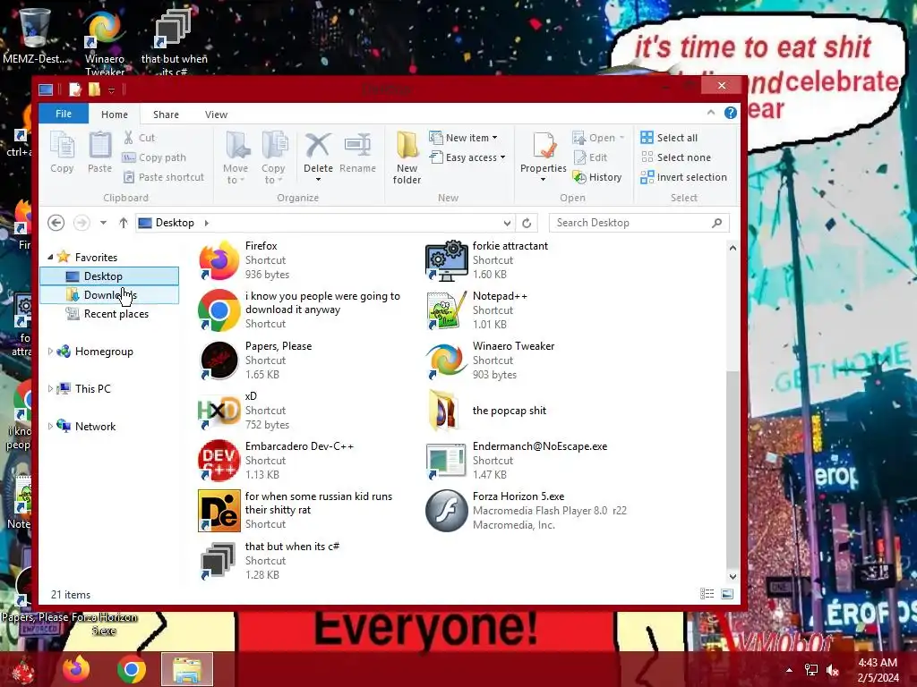
Task: Select Winaero Tweaker icon in file list
Action: (446, 360)
